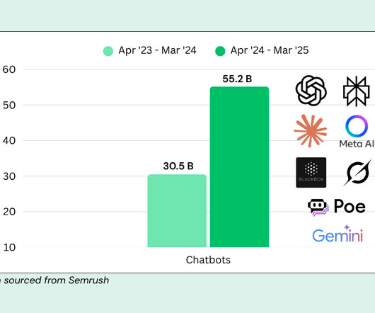Click the Chatbots axis category label
This screenshot has height=313, width=375.
pos(208,260)
